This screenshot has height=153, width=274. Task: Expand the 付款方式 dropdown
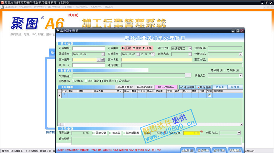coord(239,133)
